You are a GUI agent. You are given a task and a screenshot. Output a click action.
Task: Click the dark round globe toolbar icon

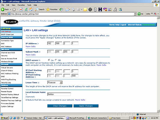(90, 10)
